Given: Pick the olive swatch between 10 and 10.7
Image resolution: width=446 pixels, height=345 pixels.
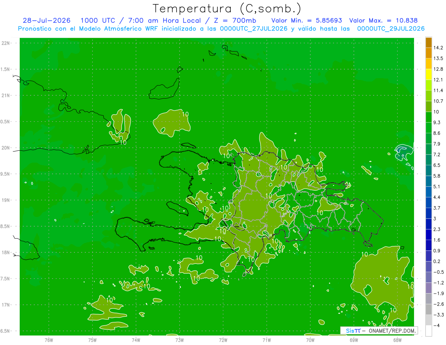Looking at the screenshot, I should click(x=429, y=106).
